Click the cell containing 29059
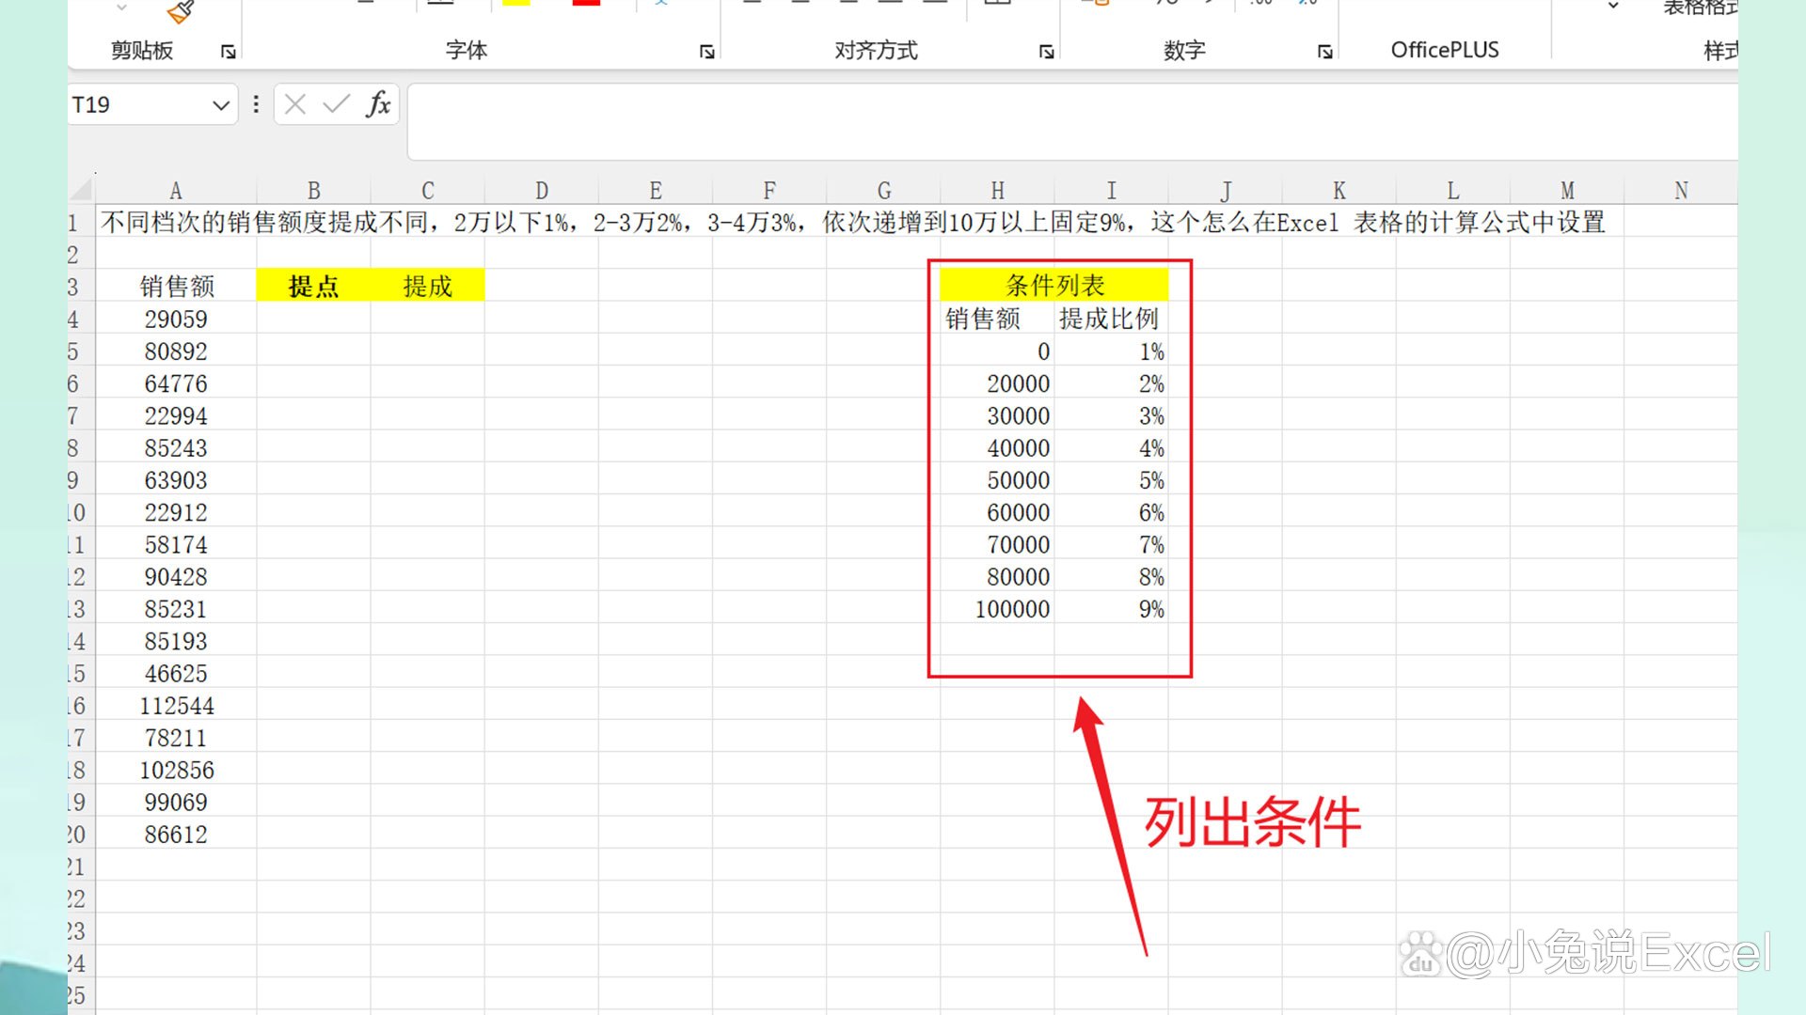The height and width of the screenshot is (1015, 1806). [x=176, y=320]
